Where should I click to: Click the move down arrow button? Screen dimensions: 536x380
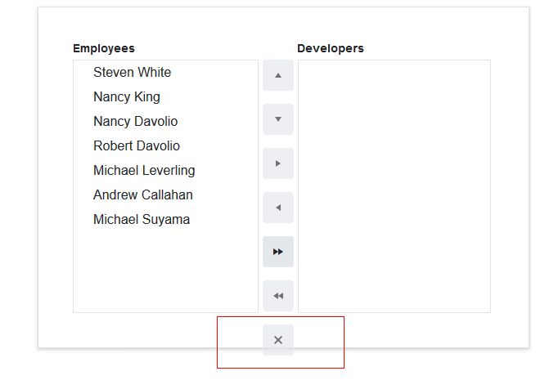click(x=278, y=119)
